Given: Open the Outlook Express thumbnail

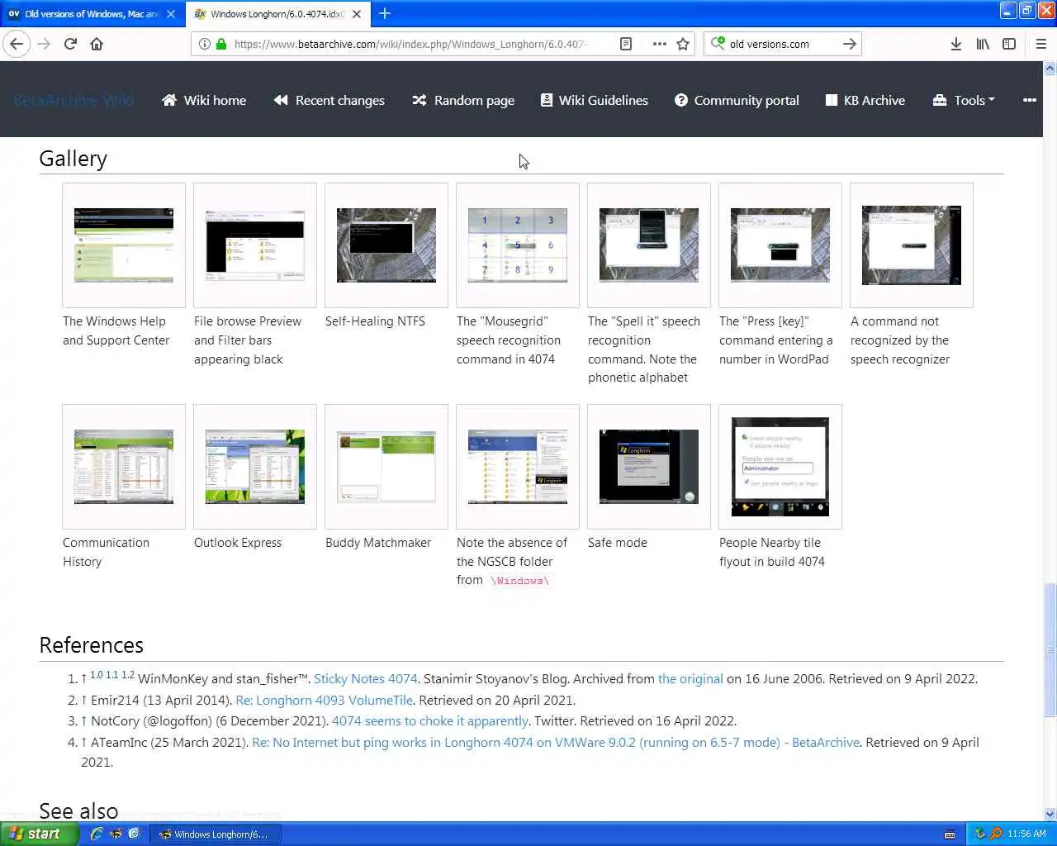Looking at the screenshot, I should (255, 467).
